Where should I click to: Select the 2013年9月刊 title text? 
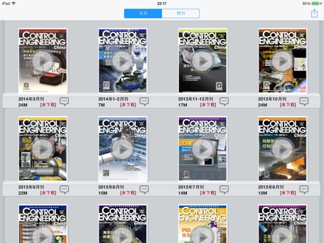pos(31,187)
